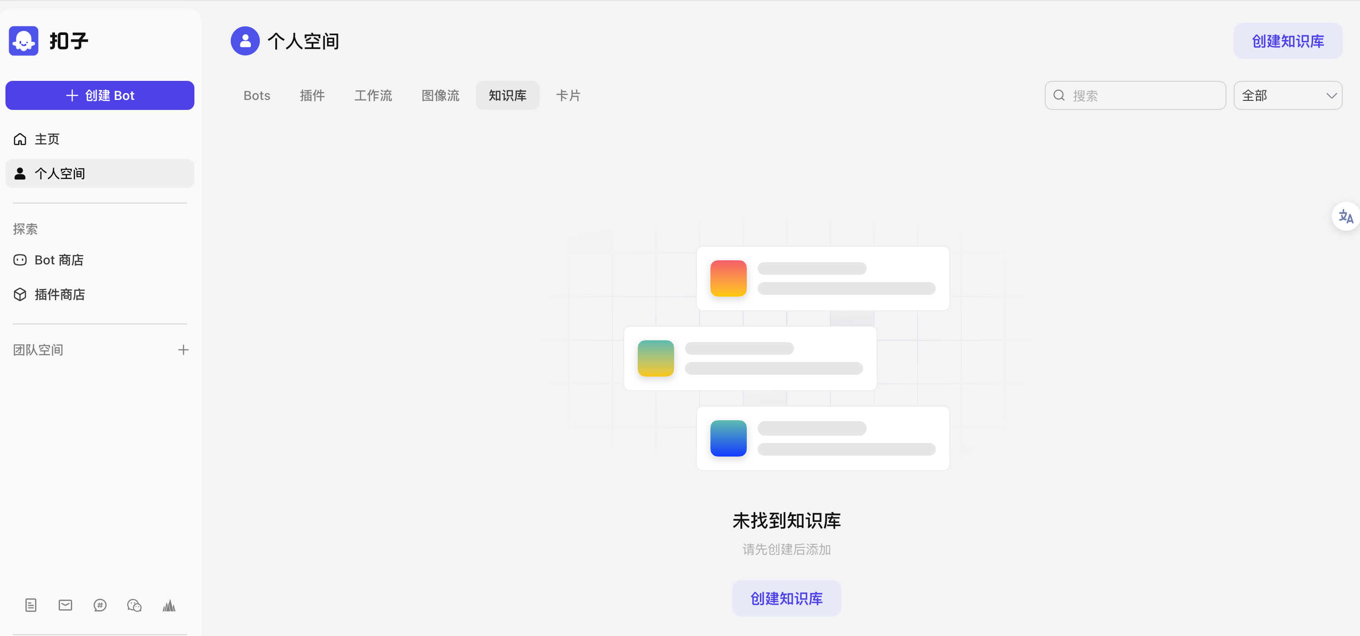1360x636 pixels.
Task: Add a team space with plus icon
Action: 183,349
